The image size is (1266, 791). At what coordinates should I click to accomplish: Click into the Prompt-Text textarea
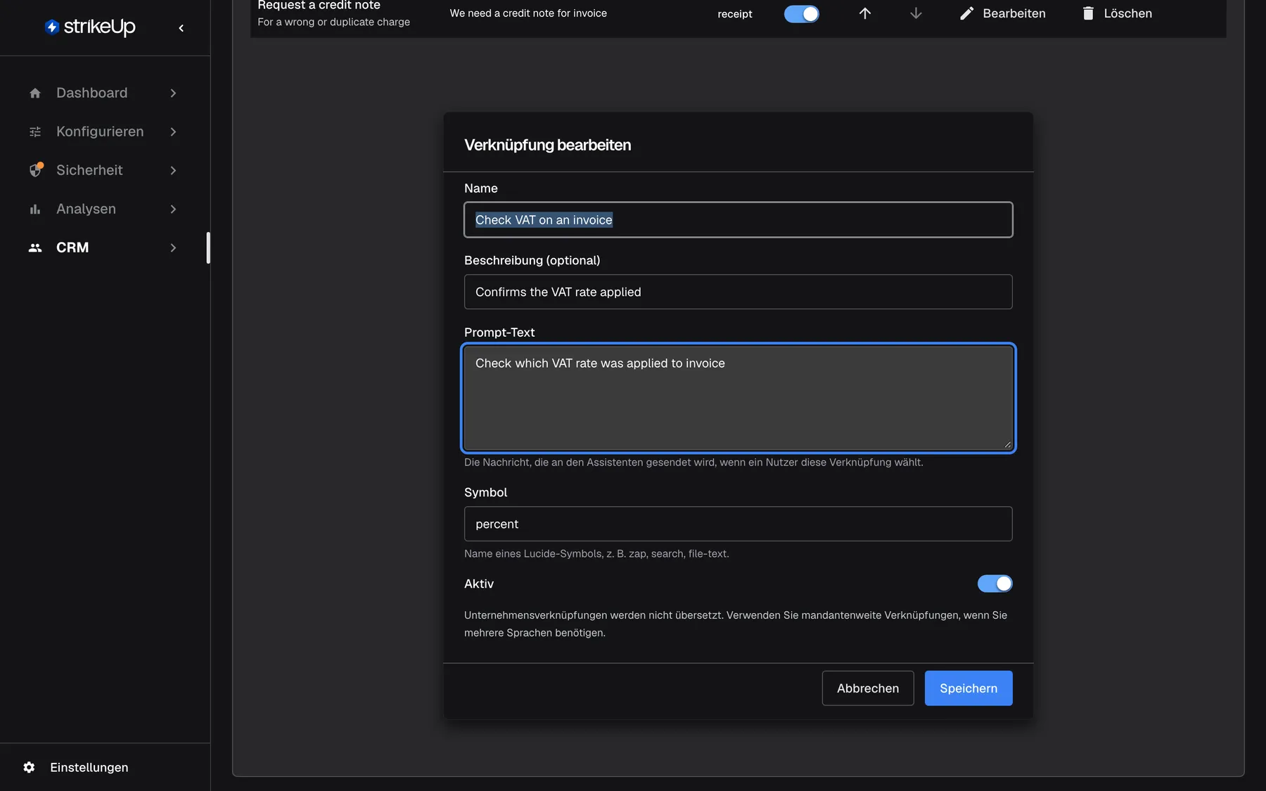click(738, 398)
